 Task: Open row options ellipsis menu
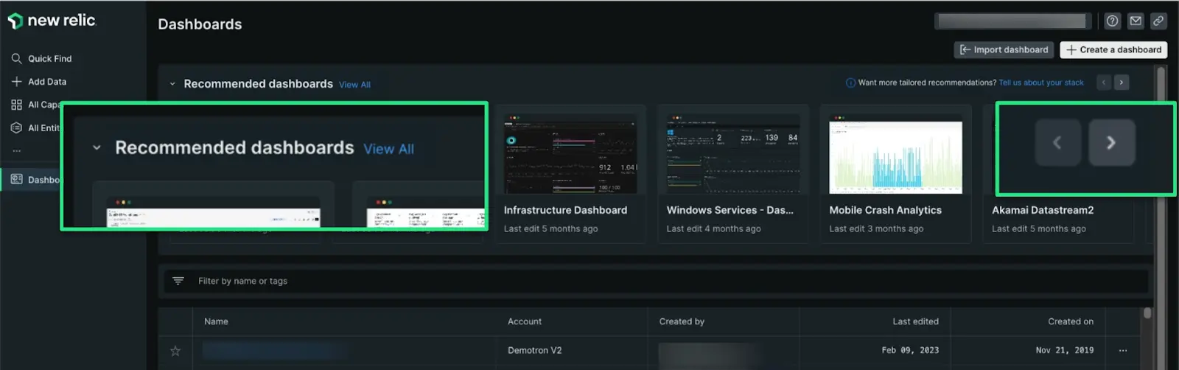pyautogui.click(x=1123, y=351)
